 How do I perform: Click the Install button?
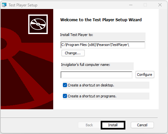[x=113, y=125]
